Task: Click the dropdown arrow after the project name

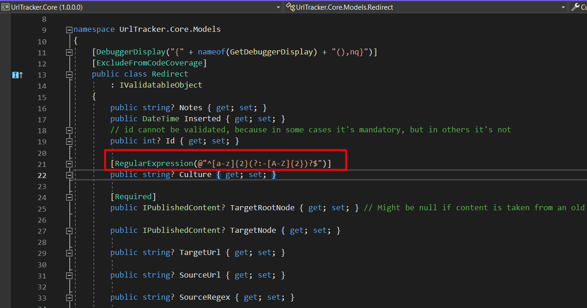Action: [x=278, y=7]
